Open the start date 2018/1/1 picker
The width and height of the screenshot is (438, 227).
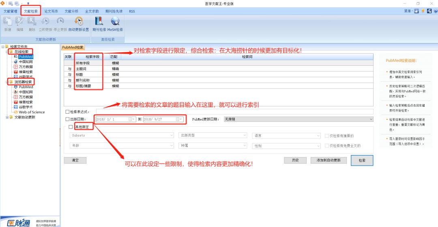pyautogui.click(x=132, y=119)
